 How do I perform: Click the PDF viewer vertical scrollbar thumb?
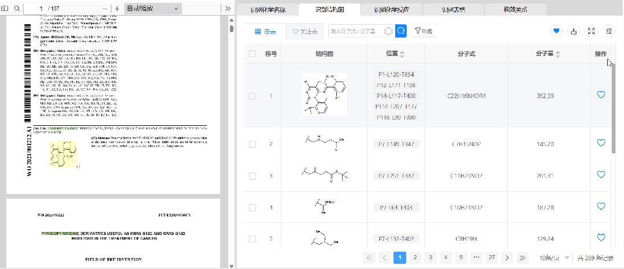[232, 29]
